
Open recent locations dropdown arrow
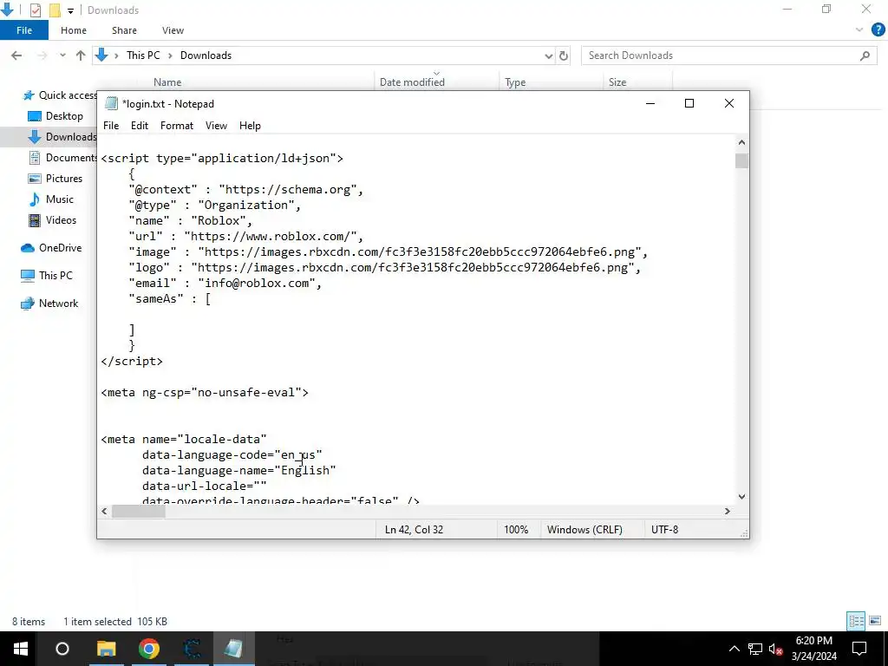click(62, 55)
